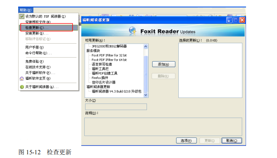Viewport: 277px width, 158px height.
Task: Click 安装更新(D)... menu entry
Action: pyautogui.click(x=37, y=33)
